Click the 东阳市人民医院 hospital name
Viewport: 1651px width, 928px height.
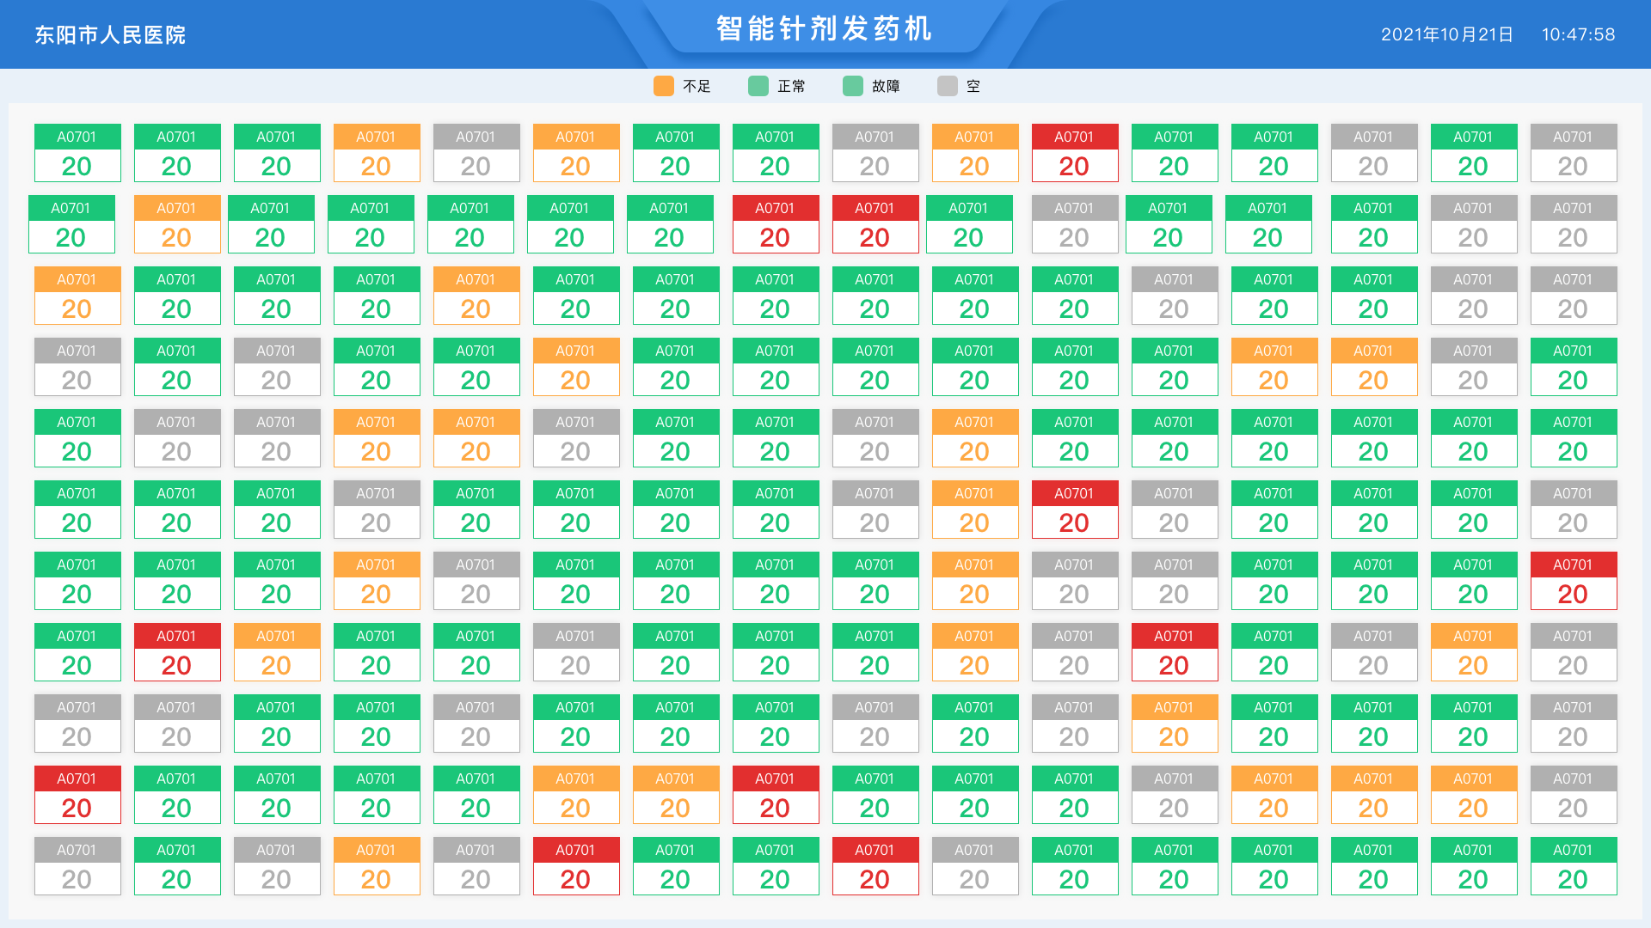[x=110, y=35]
